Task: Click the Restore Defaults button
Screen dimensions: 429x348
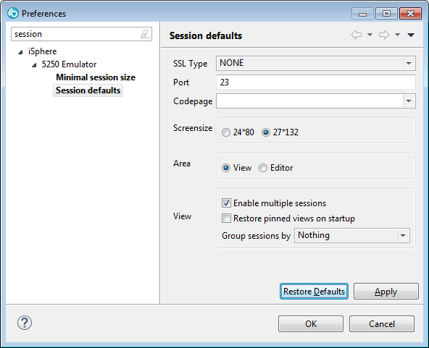Action: pos(314,291)
